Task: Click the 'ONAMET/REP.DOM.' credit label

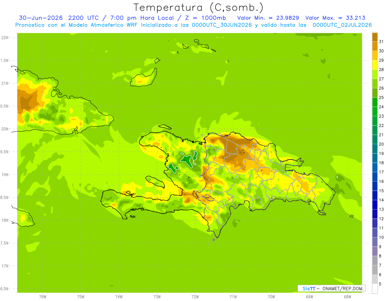Action: point(343,288)
